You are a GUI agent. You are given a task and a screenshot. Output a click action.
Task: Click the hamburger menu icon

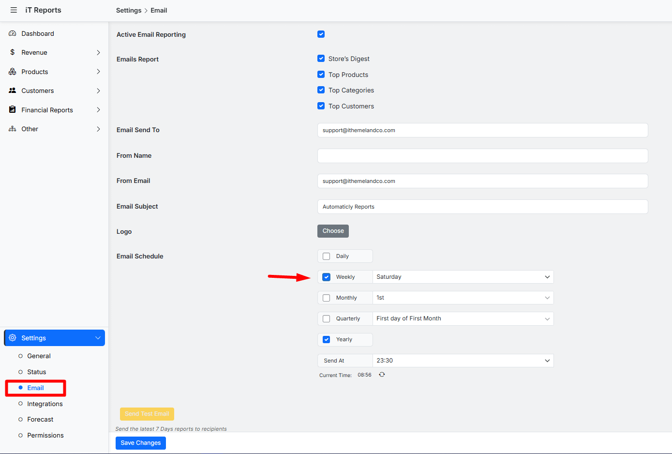click(14, 10)
